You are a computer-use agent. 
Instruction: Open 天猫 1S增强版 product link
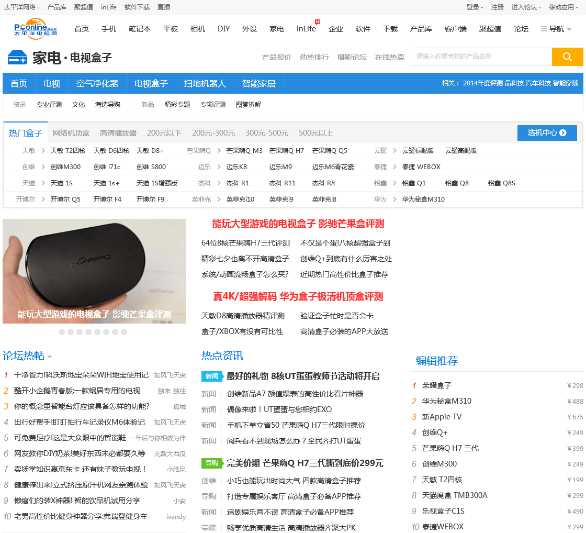pyautogui.click(x=156, y=183)
